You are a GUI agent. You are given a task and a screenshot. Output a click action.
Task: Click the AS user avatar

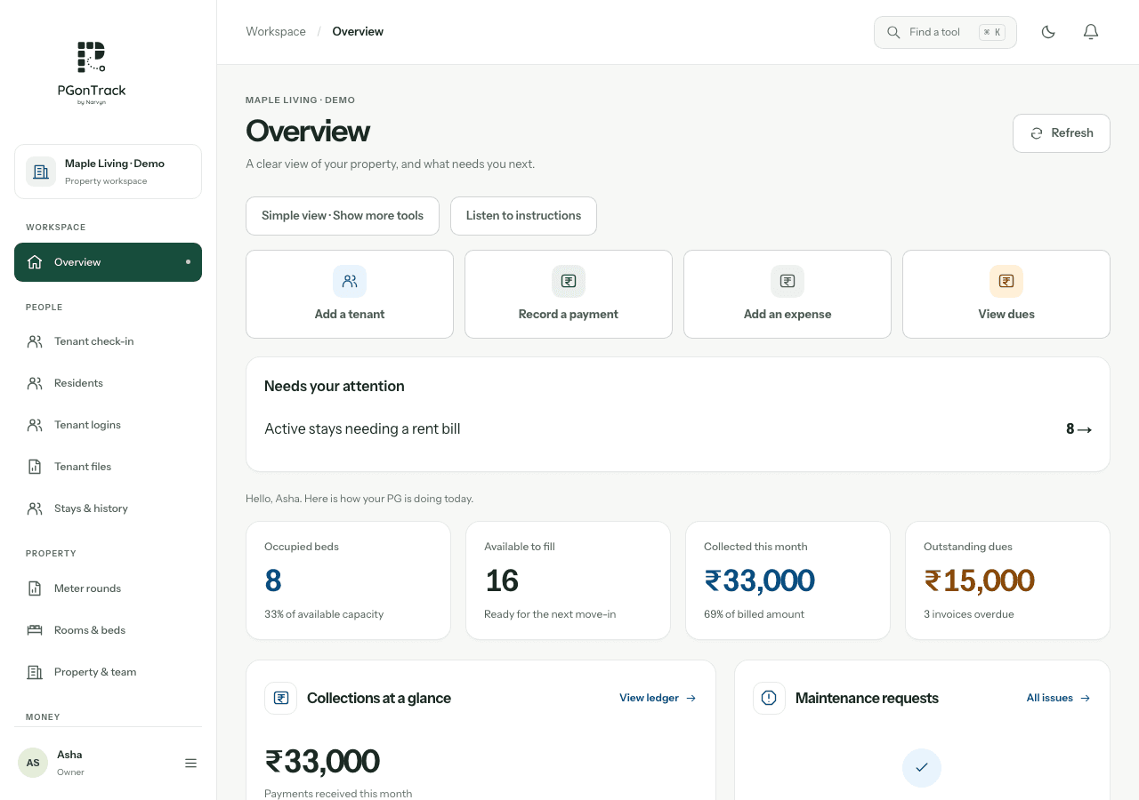(33, 763)
